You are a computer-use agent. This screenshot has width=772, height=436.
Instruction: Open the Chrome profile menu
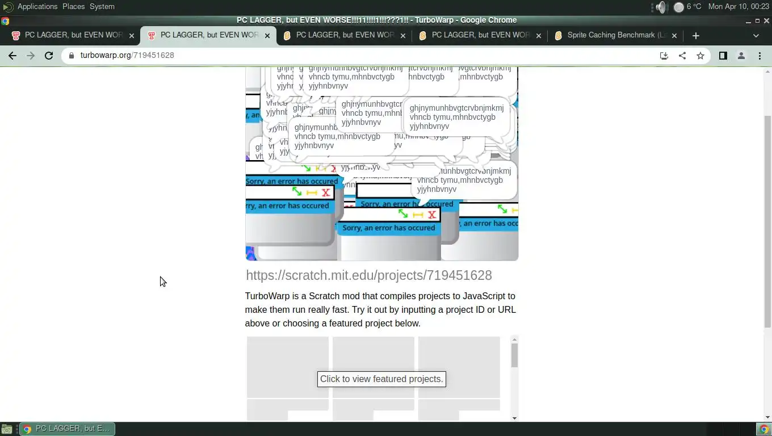click(741, 56)
